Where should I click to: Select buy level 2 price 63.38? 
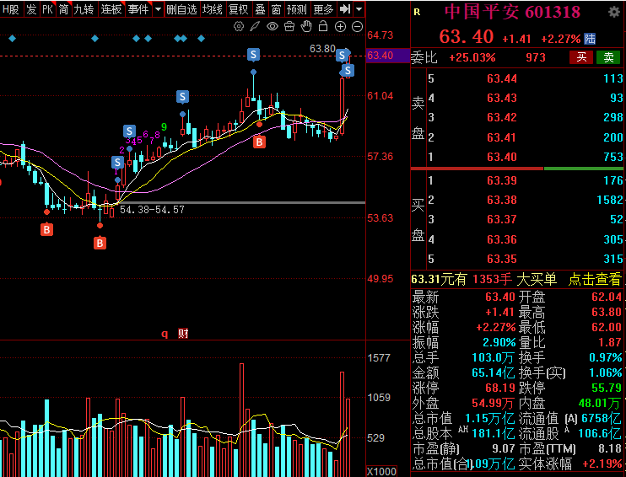tap(502, 200)
